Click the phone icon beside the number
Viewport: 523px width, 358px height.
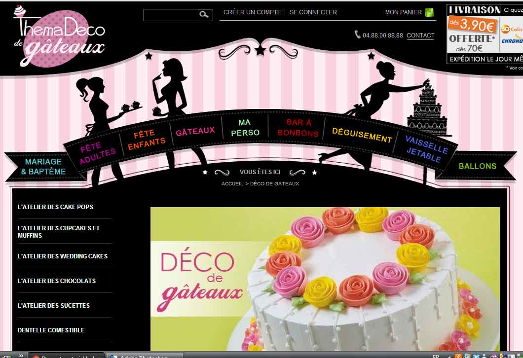coord(357,35)
